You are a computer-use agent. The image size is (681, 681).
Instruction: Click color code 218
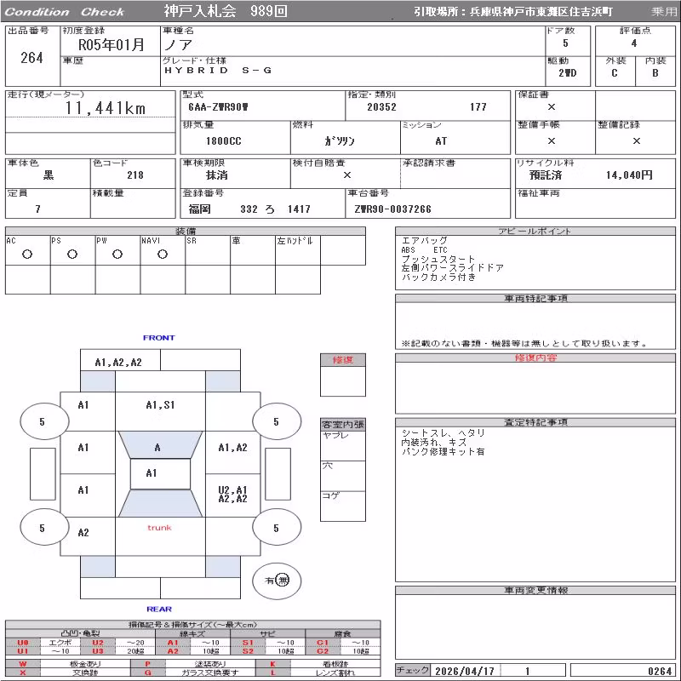point(135,175)
